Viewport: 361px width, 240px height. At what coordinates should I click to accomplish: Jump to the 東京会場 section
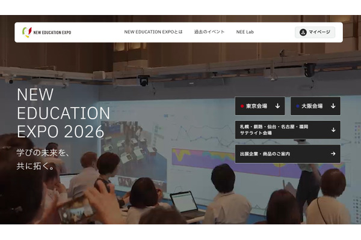(x=260, y=106)
